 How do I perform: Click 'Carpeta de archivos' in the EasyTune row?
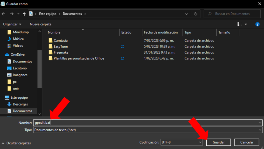[x=199, y=46]
